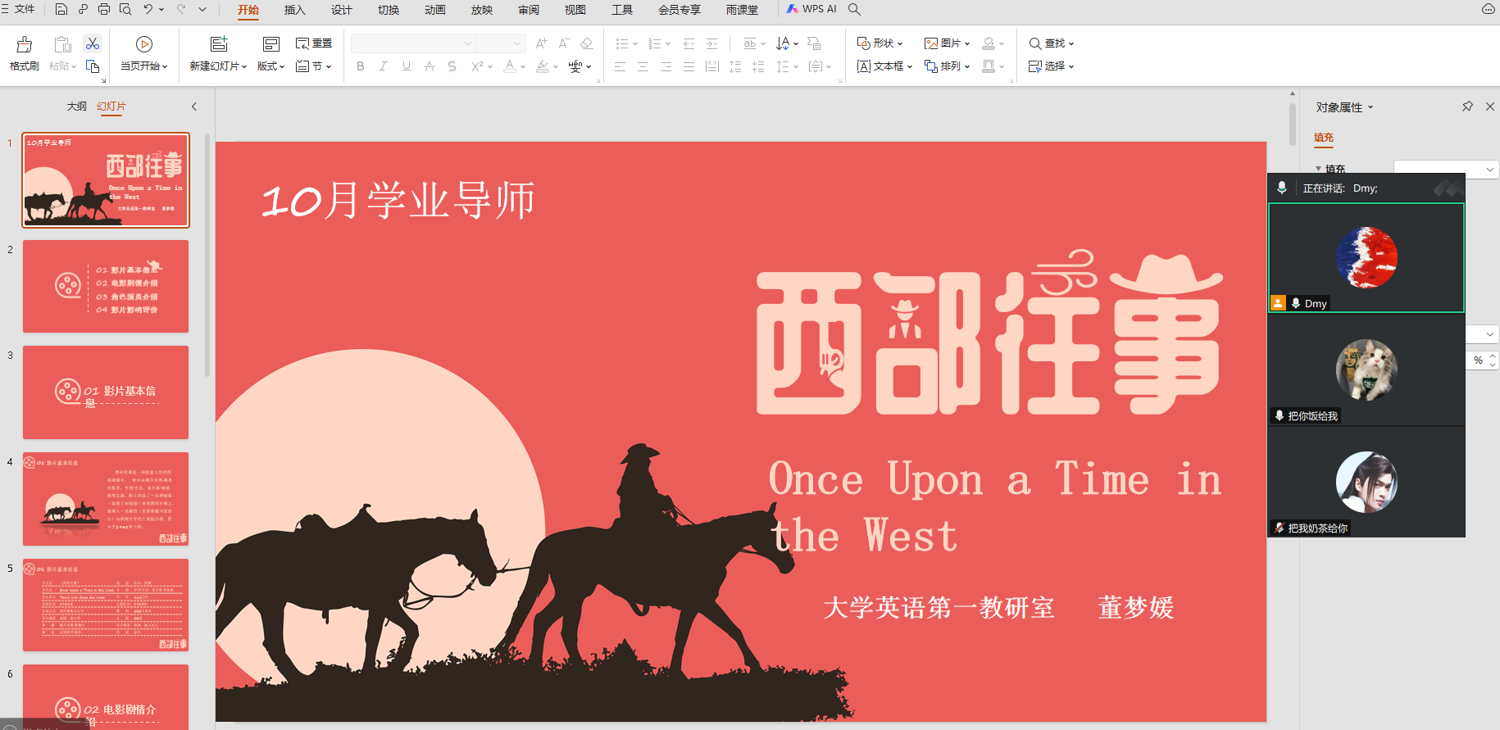Click the undo arrow icon

(x=148, y=9)
